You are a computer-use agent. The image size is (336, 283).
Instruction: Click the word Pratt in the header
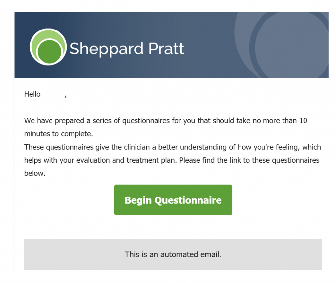coord(166,49)
